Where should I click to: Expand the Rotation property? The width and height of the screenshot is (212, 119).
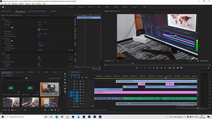(x=3, y=32)
